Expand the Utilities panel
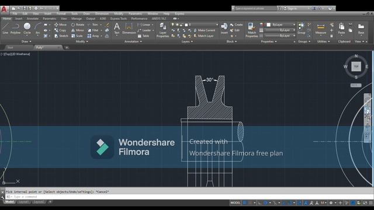Viewport: 374px width, 210px height. [323, 41]
